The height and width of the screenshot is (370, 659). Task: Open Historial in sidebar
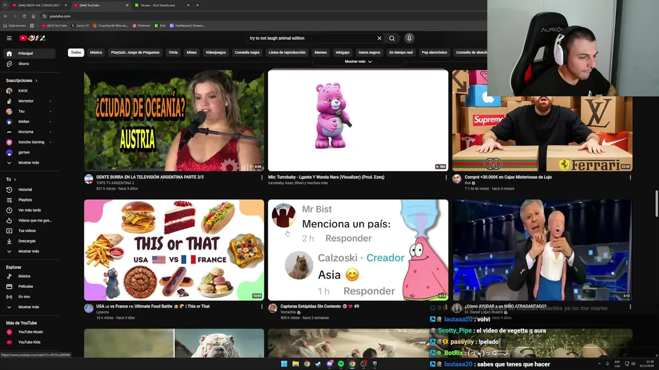[x=29, y=190]
